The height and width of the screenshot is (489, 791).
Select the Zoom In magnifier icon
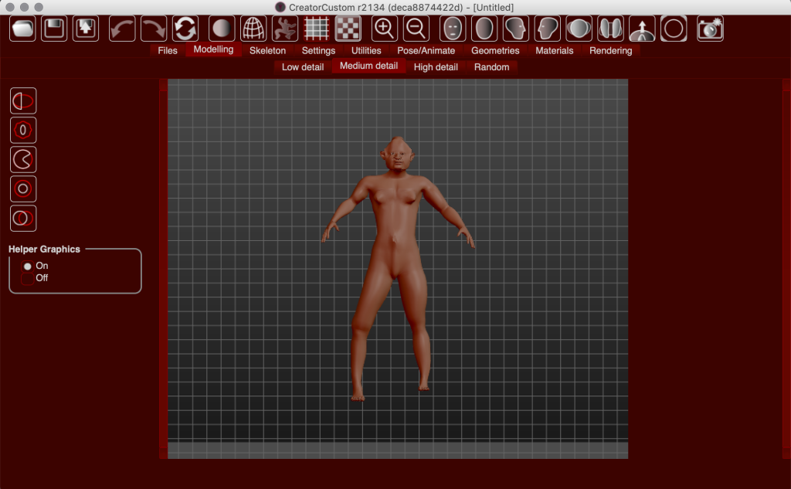(x=383, y=28)
